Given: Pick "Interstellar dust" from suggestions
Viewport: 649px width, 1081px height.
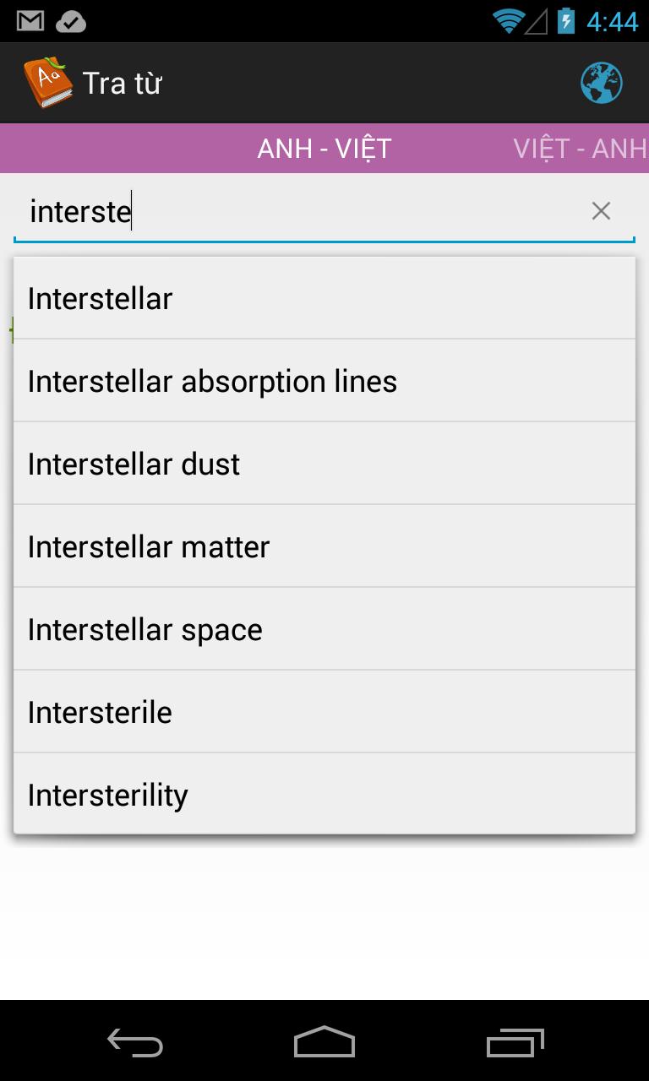Looking at the screenshot, I should pyautogui.click(x=324, y=464).
